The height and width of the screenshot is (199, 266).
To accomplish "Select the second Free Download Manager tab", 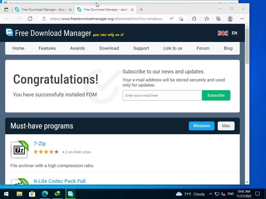I will [105, 10].
